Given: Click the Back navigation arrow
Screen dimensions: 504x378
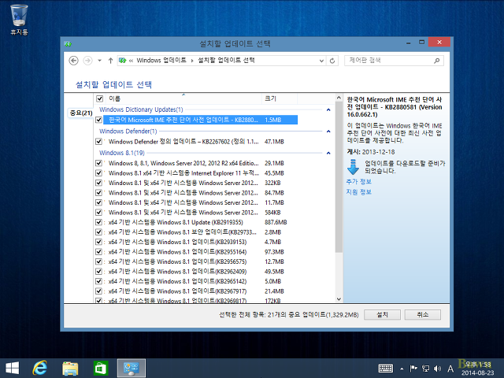Looking at the screenshot, I should click(x=73, y=61).
